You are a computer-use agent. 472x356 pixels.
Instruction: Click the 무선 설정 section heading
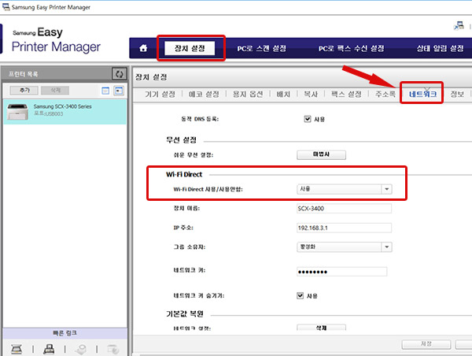181,140
